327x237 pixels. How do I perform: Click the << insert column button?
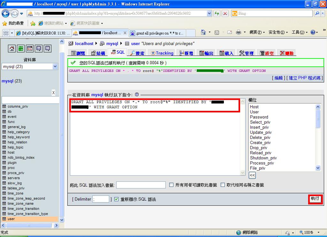252,175
